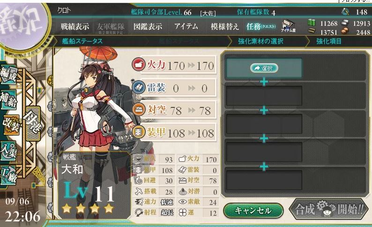Open the 図鑑表示 encyclopedia menu
372x227 pixels.
[x=148, y=26]
